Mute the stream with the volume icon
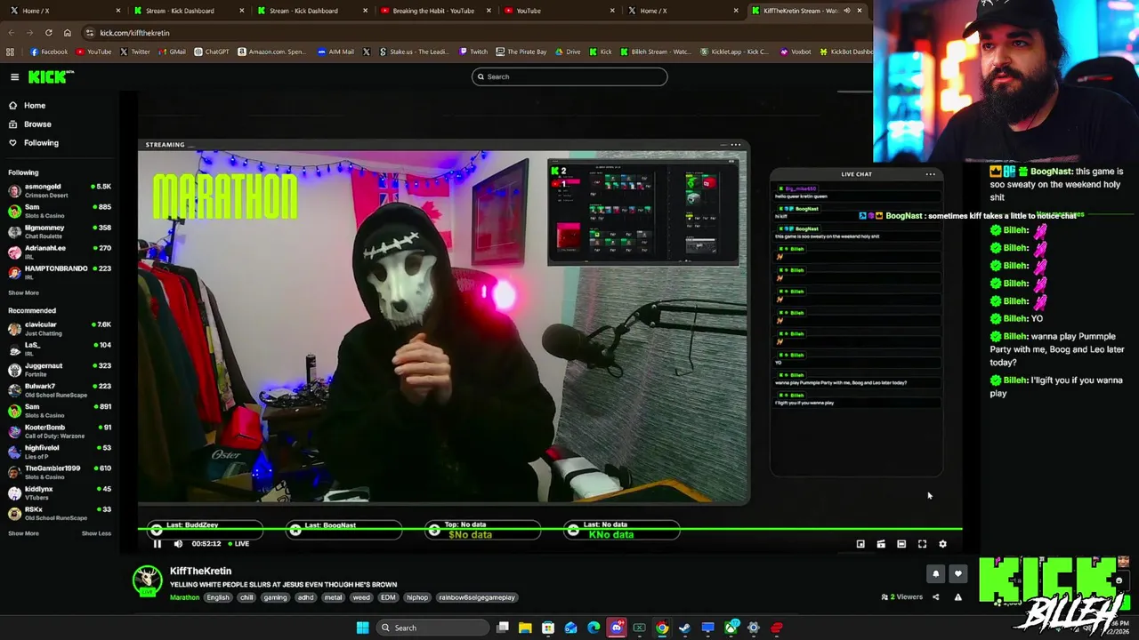The width and height of the screenshot is (1139, 640). (178, 544)
